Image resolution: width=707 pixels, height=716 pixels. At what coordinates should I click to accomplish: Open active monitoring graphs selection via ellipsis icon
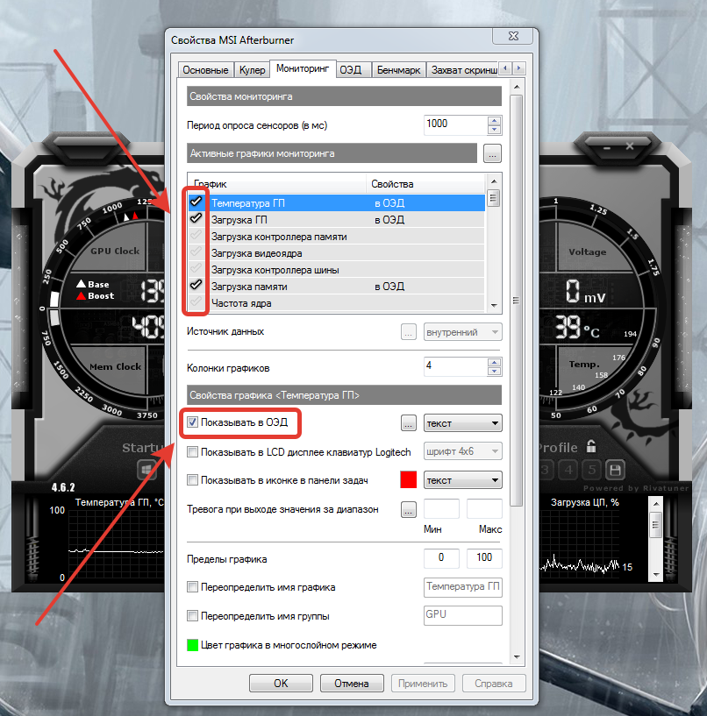(492, 152)
